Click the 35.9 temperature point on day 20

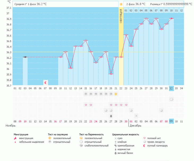[x=111, y=74]
